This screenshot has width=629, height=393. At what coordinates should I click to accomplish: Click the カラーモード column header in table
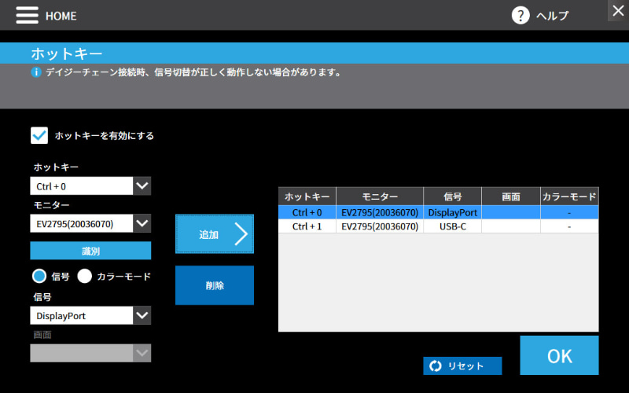coord(569,196)
